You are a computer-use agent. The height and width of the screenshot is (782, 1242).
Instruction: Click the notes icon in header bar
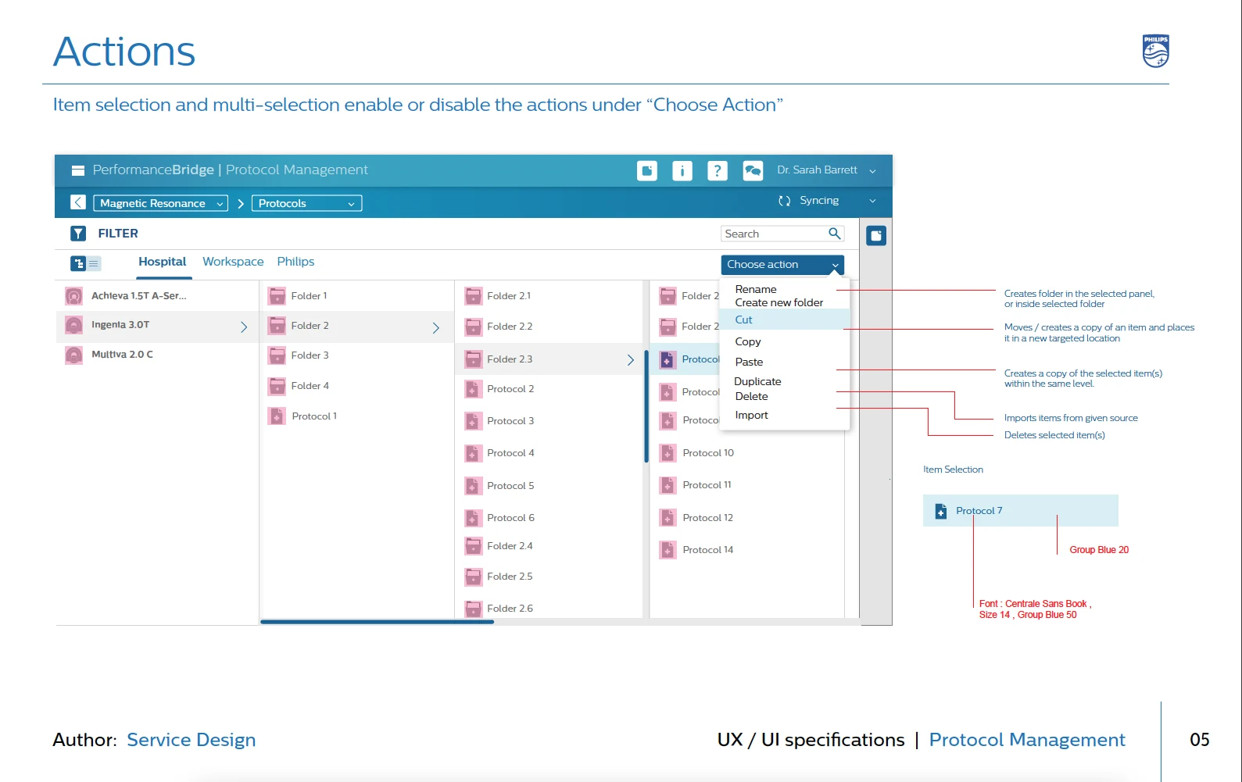tap(647, 170)
